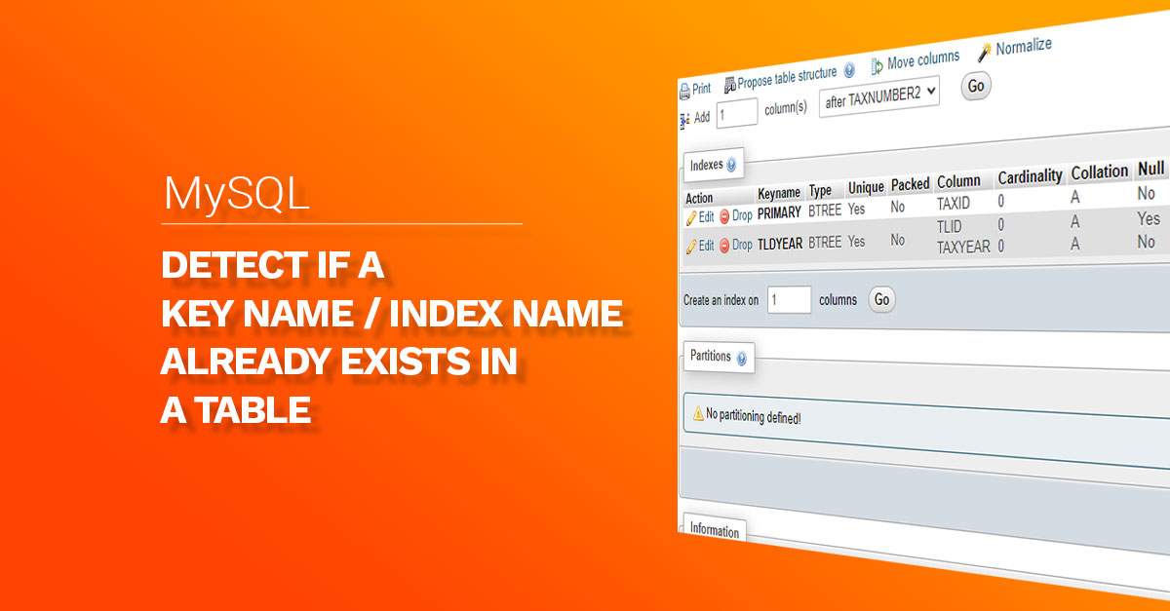
Task: Click the Print printer icon
Action: (684, 90)
